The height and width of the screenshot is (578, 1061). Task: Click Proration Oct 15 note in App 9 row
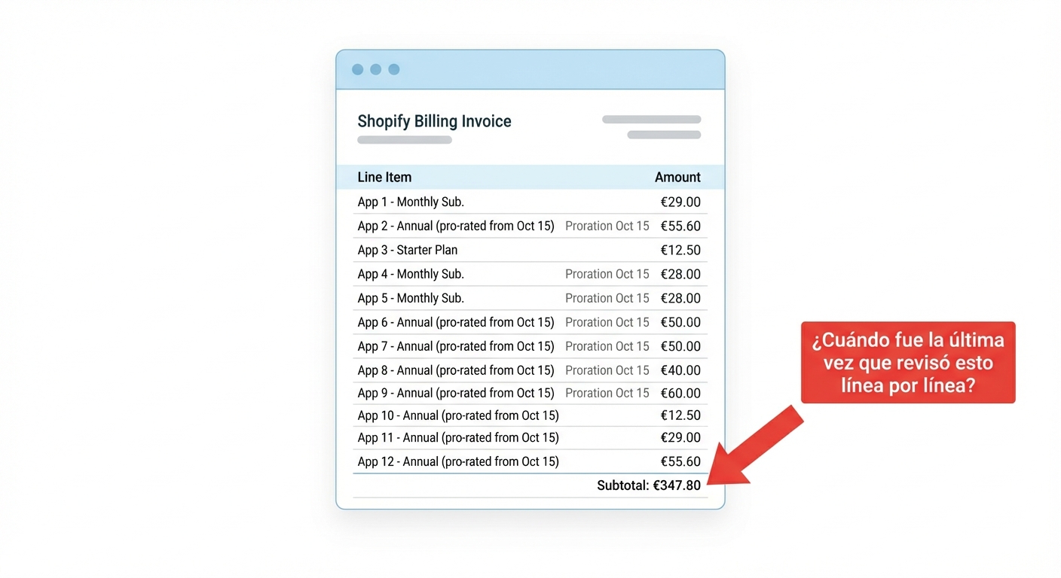click(607, 393)
